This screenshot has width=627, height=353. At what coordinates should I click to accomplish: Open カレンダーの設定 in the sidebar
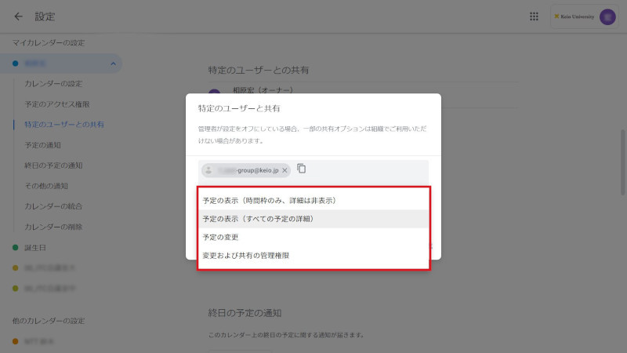53,83
